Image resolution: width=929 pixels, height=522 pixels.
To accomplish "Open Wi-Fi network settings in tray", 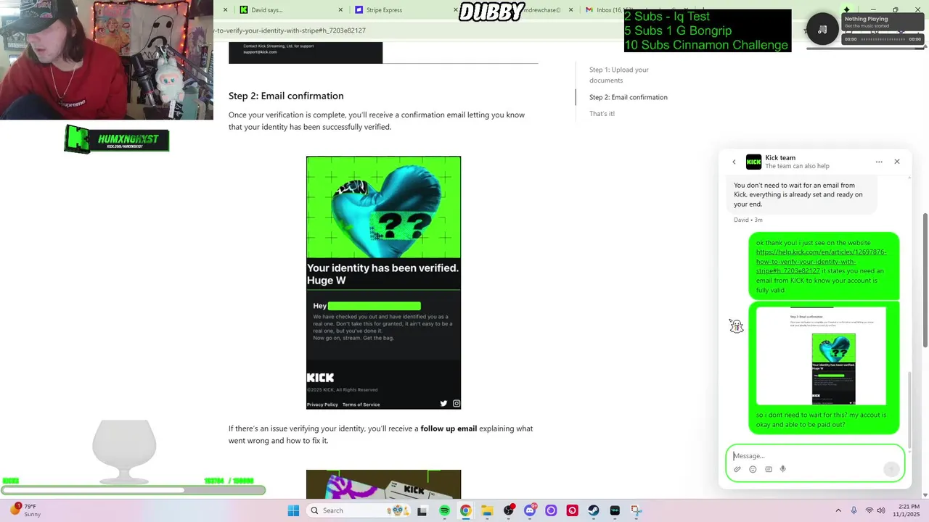I will (869, 510).
